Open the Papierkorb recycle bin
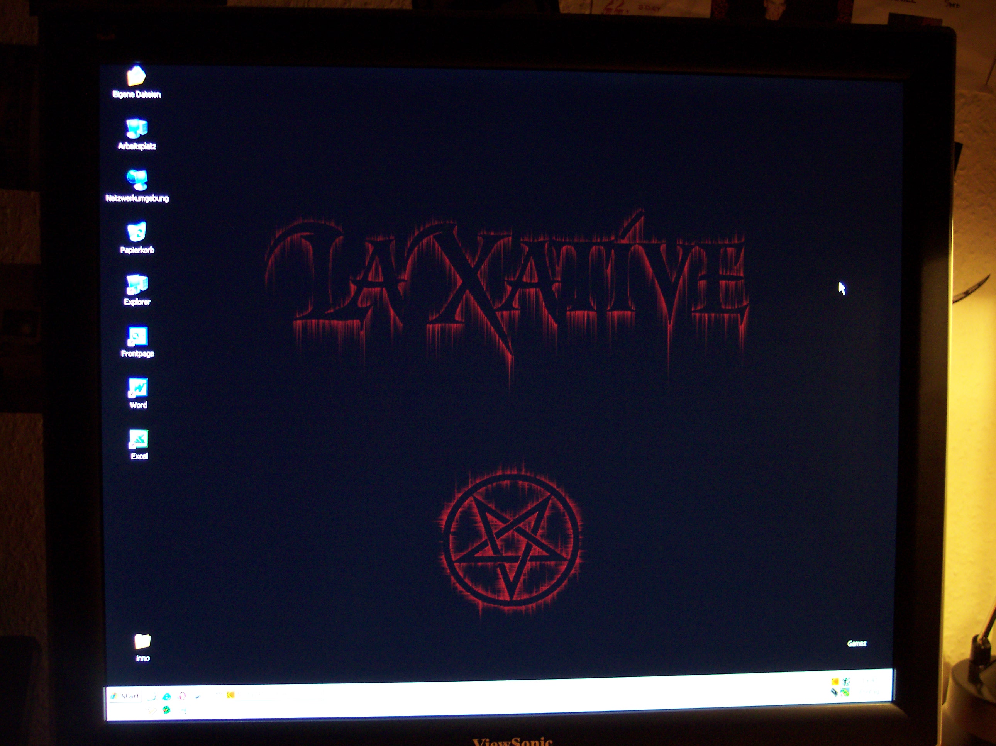 [x=136, y=233]
